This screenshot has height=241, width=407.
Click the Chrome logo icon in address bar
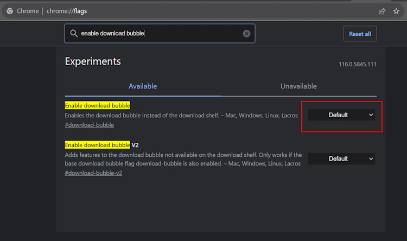pyautogui.click(x=10, y=11)
